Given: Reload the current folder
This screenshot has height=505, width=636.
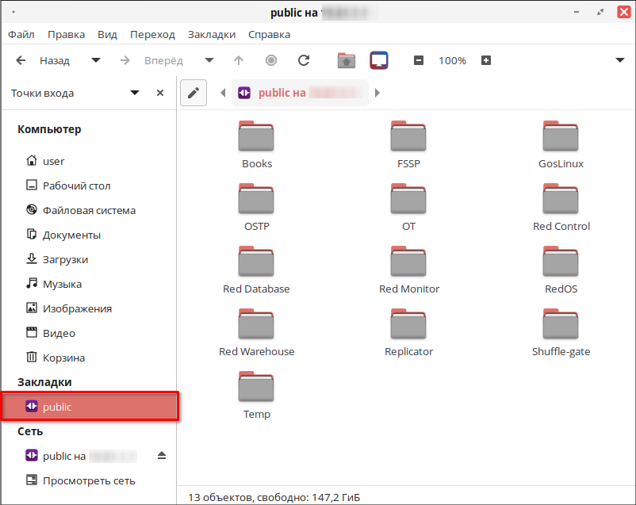Looking at the screenshot, I should 304,60.
